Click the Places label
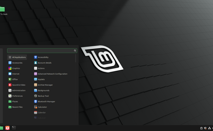The image size is (213, 131). [15, 102]
